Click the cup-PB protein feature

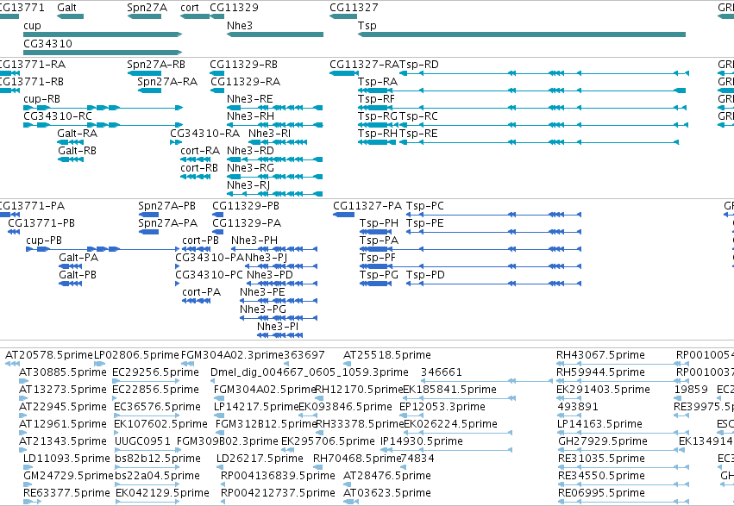click(102, 249)
